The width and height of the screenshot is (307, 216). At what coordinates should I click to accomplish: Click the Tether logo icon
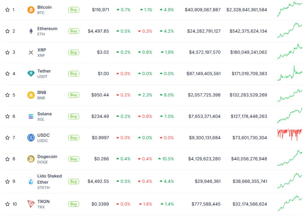(x=31, y=74)
